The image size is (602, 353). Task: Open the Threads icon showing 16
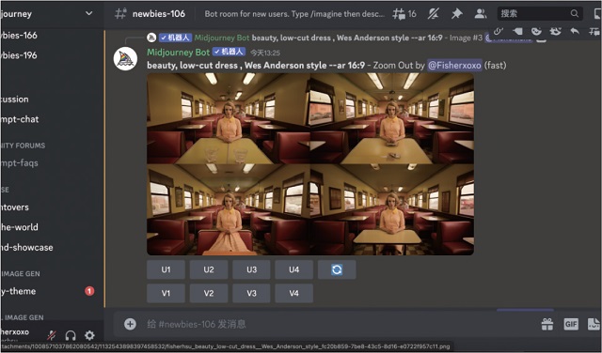point(404,14)
